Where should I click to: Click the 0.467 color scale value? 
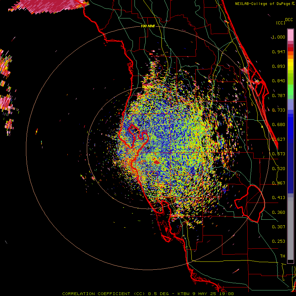pyautogui.click(x=279, y=183)
